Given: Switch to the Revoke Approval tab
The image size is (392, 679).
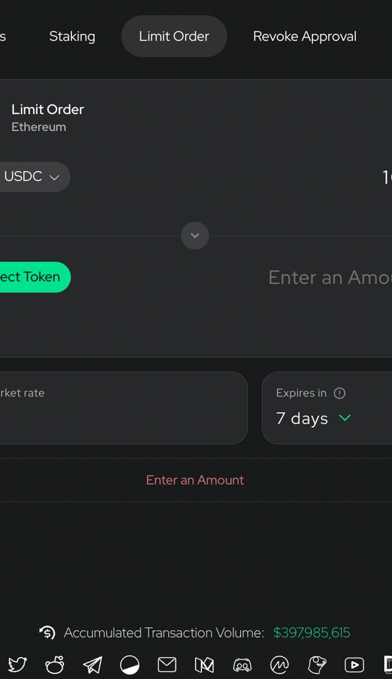Looking at the screenshot, I should click(x=305, y=36).
